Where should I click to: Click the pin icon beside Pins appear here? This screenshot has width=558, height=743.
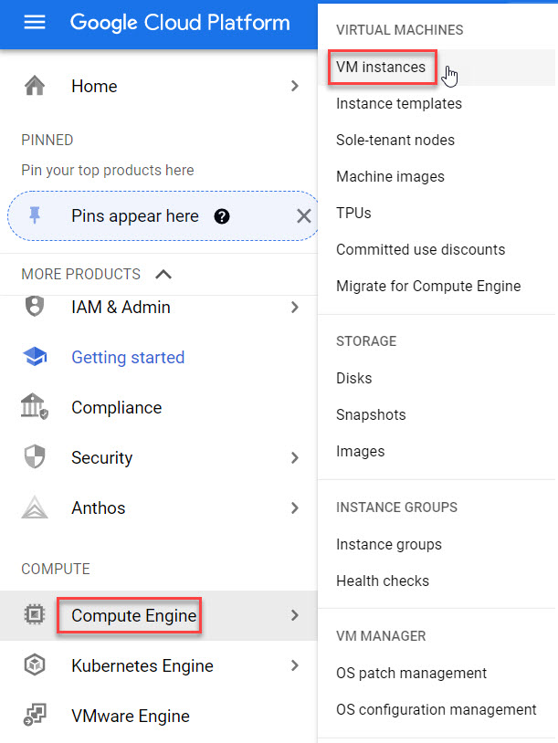coord(34,215)
